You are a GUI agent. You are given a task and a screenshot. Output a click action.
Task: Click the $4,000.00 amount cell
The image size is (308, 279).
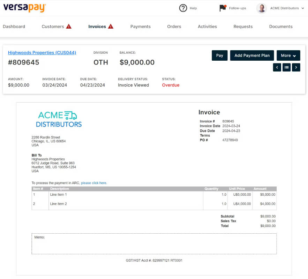click(x=268, y=204)
